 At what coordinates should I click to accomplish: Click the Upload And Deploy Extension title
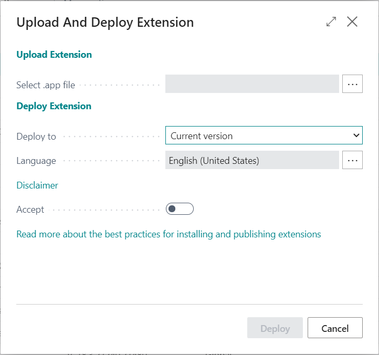coord(105,23)
